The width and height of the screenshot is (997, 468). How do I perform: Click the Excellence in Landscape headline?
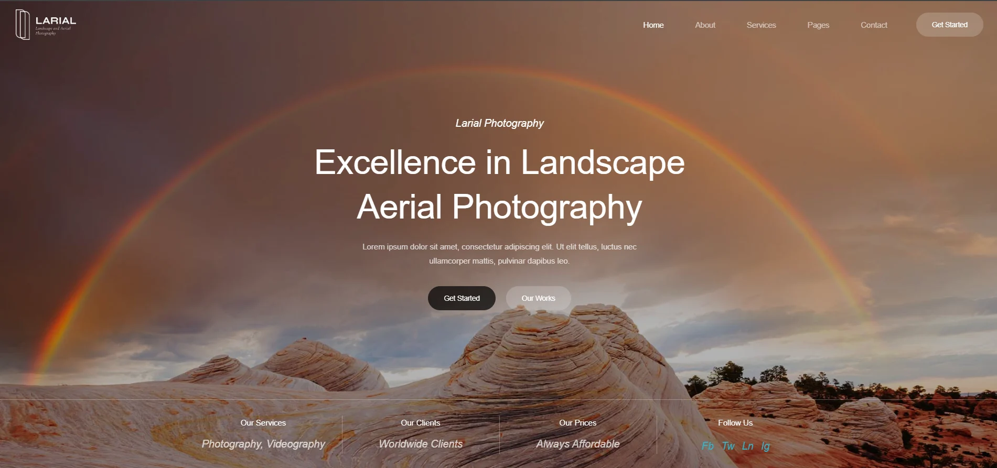[x=499, y=162]
